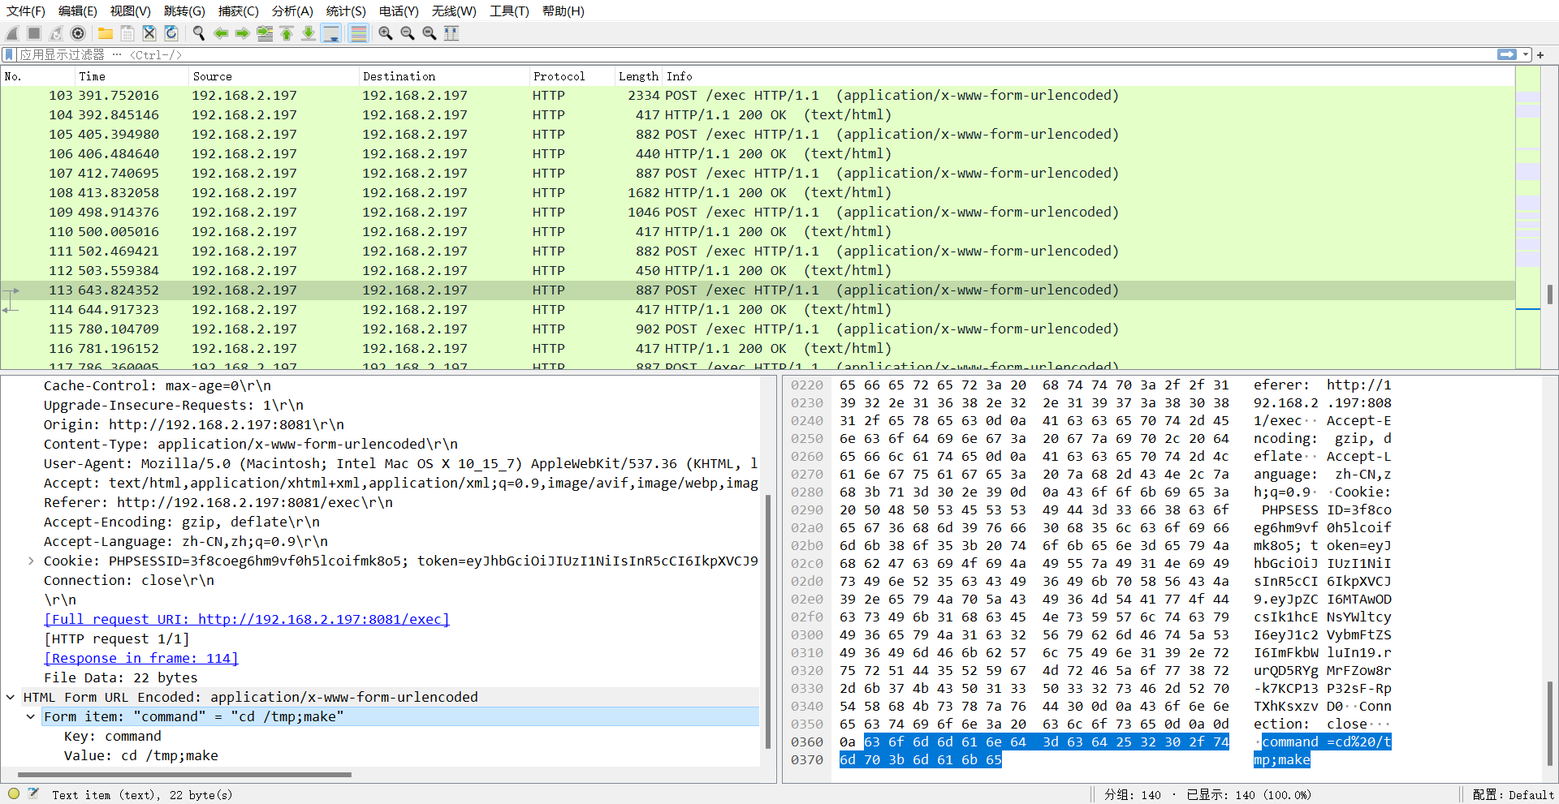Image resolution: width=1559 pixels, height=804 pixels.
Task: Toggle packet list colorization
Action: (x=358, y=33)
